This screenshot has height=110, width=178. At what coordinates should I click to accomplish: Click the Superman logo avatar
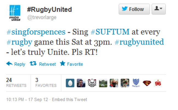tap(147, 83)
